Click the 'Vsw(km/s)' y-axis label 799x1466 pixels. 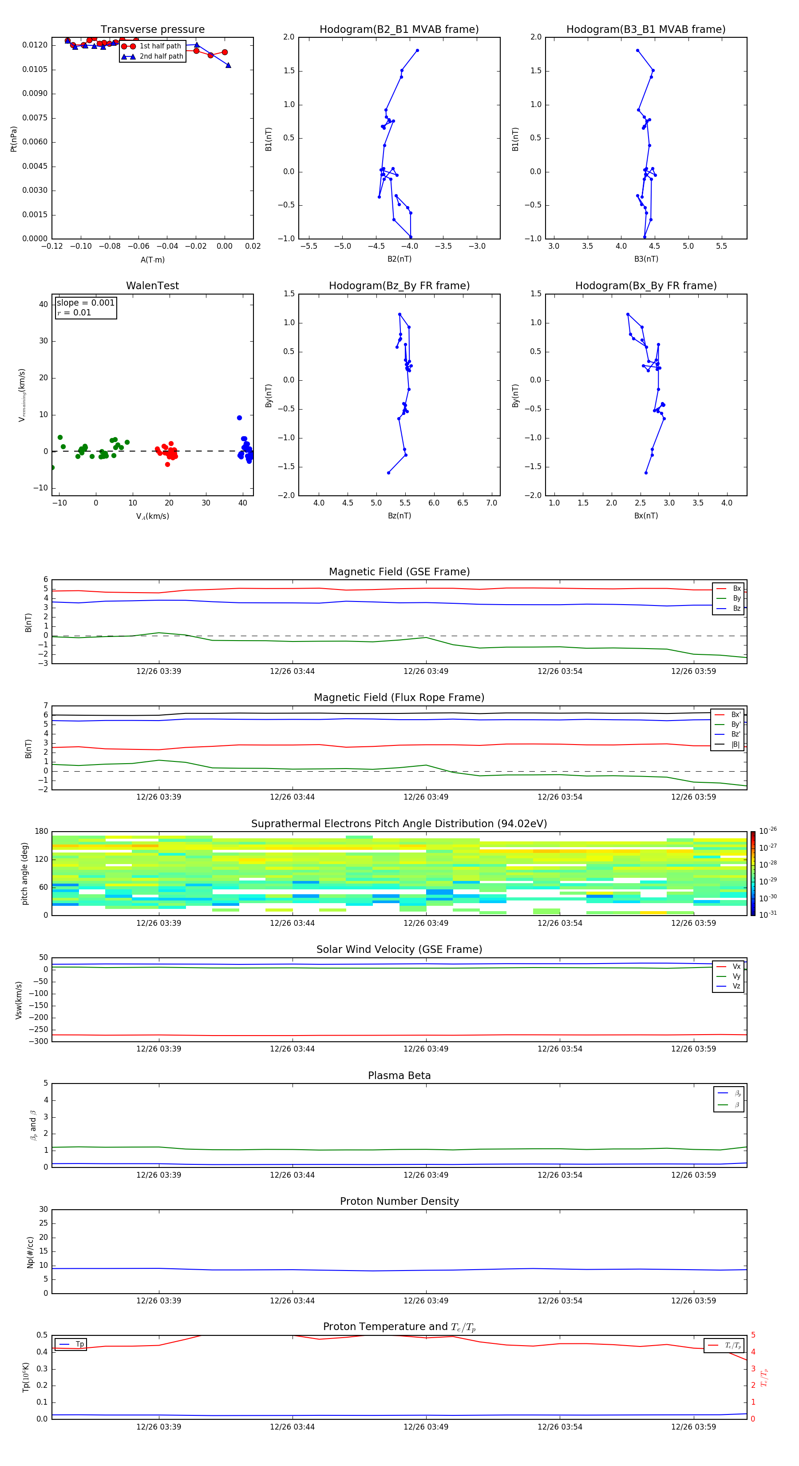(19, 1000)
